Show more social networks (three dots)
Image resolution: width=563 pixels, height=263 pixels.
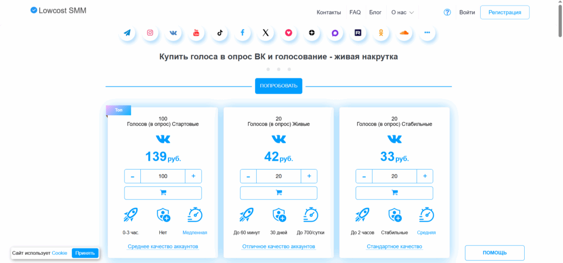point(427,33)
